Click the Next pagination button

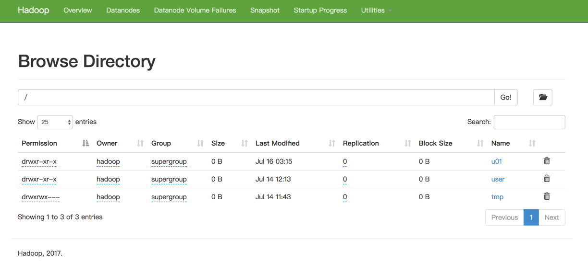[551, 217]
